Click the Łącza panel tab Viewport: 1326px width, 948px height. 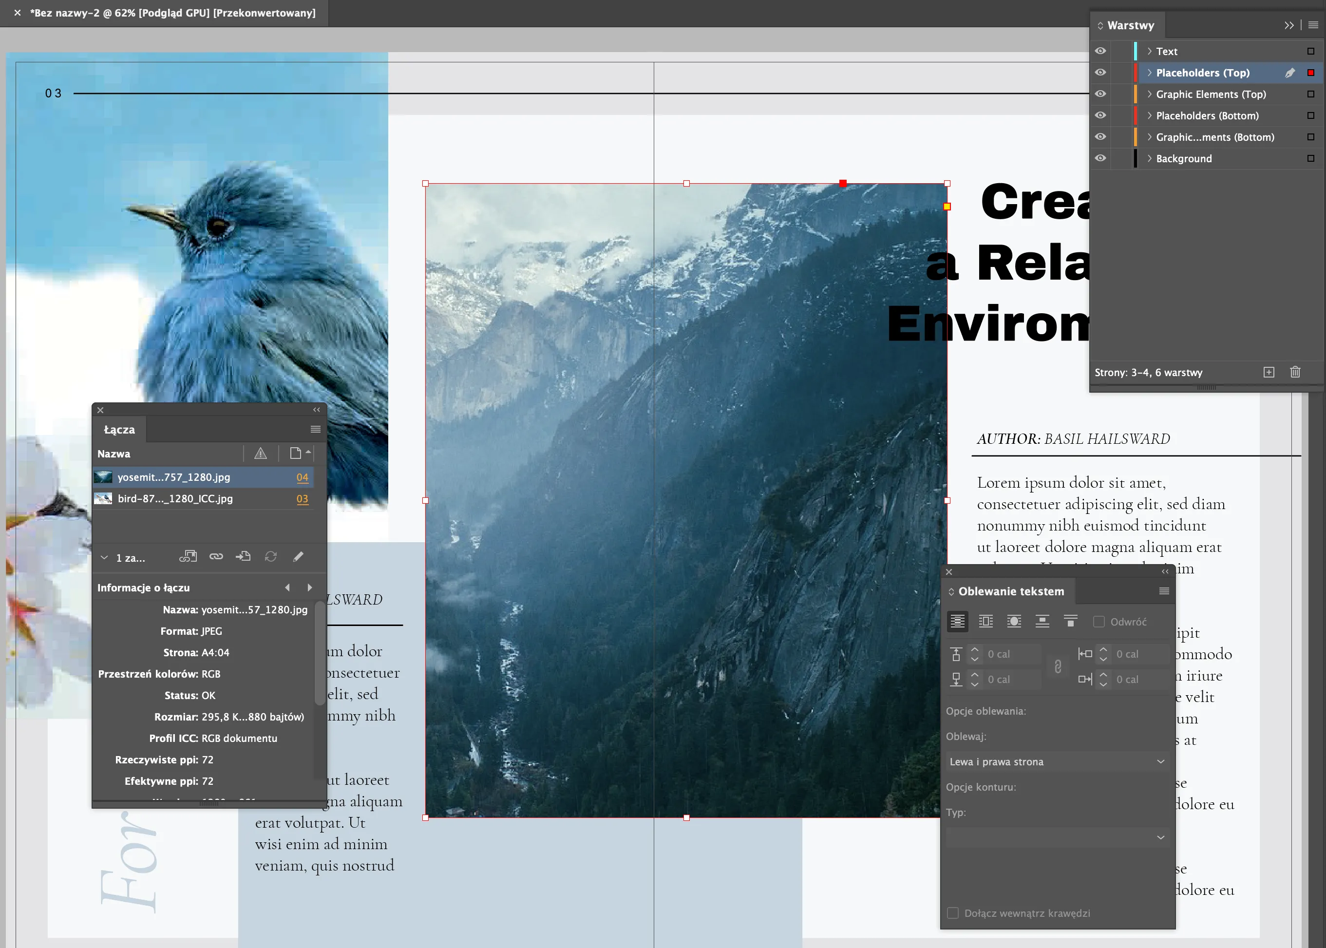(119, 430)
